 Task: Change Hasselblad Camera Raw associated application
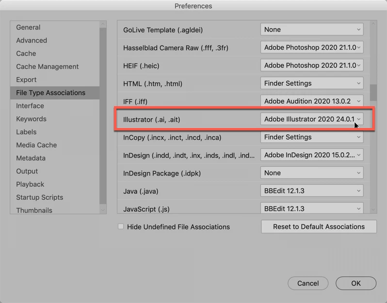[312, 48]
